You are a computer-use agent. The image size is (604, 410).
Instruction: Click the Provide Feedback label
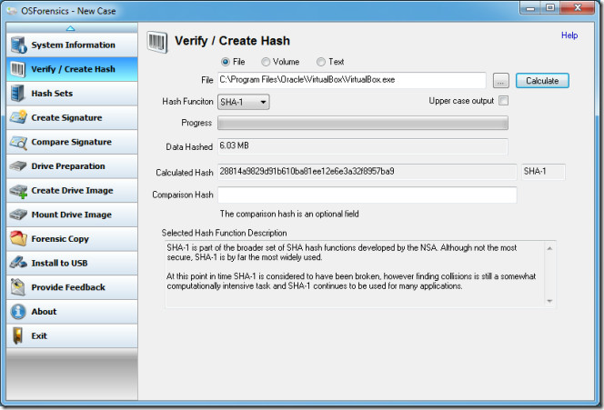[x=68, y=287]
